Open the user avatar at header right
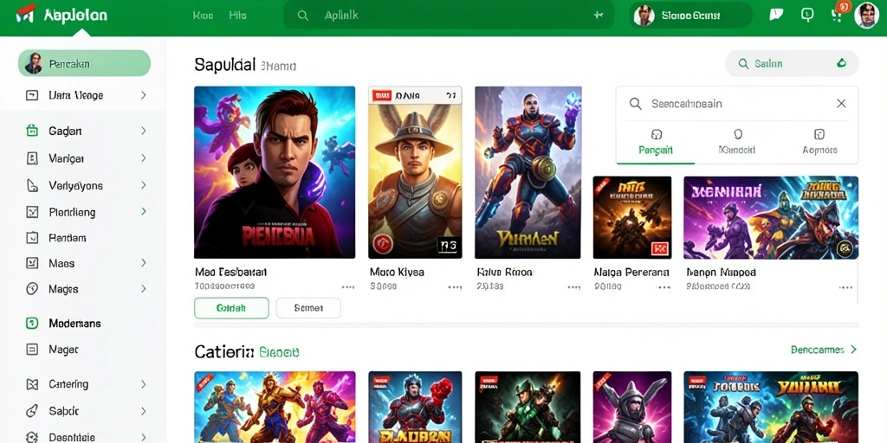887x443 pixels. pos(865,16)
